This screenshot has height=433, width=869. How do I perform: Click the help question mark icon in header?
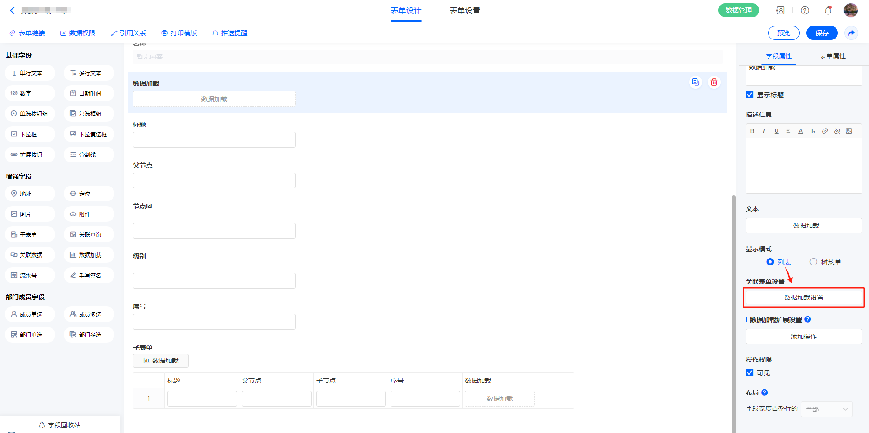pos(805,11)
